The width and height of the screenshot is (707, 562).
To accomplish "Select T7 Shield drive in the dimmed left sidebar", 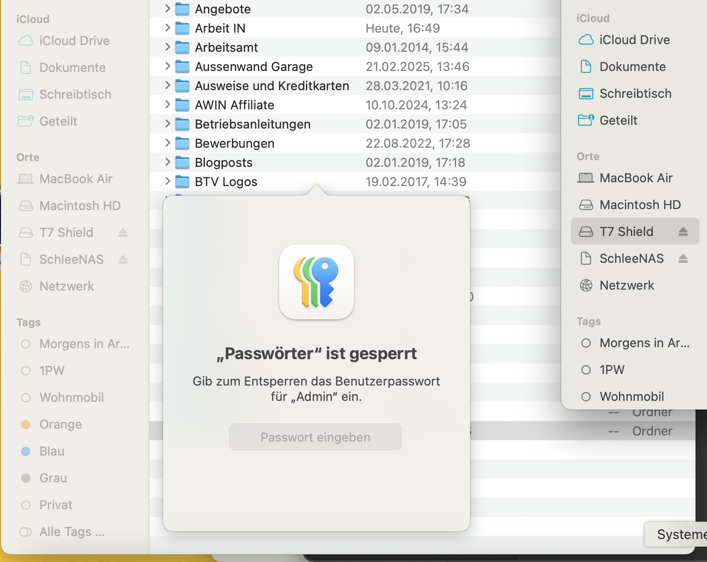I will pyautogui.click(x=56, y=233).
